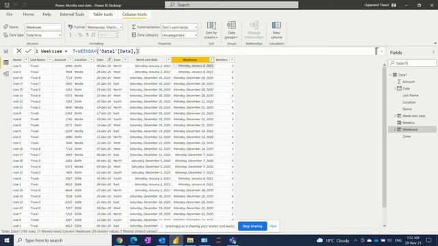Select the Amount field in Fields
Screen dimensions: 438x246
coord(409,81)
